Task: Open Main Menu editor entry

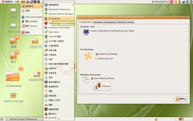Action: pyautogui.click(x=59, y=32)
